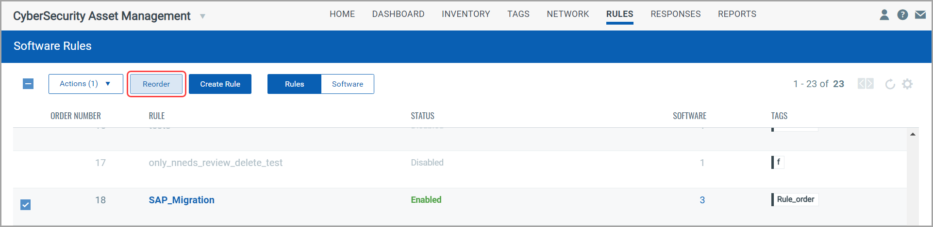Click the Reorder button
The height and width of the screenshot is (227, 933).
click(156, 84)
